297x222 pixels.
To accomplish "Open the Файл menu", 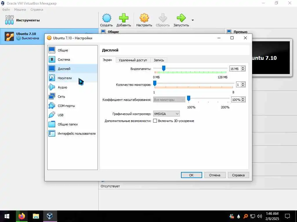I will point(6,10).
